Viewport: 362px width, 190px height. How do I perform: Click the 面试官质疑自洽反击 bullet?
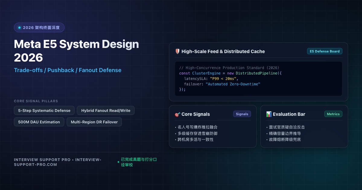(285, 127)
